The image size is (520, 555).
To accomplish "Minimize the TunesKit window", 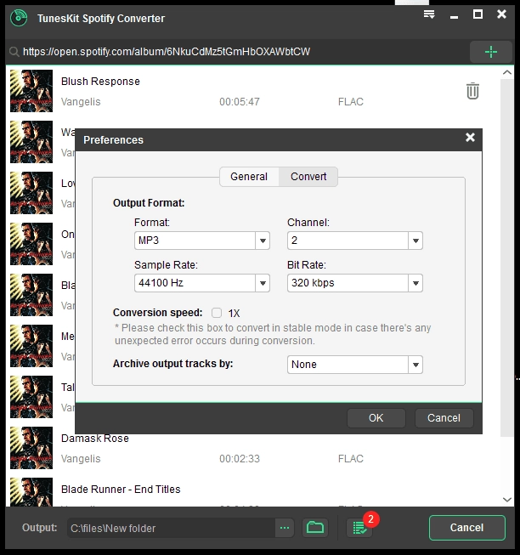I will coord(455,17).
